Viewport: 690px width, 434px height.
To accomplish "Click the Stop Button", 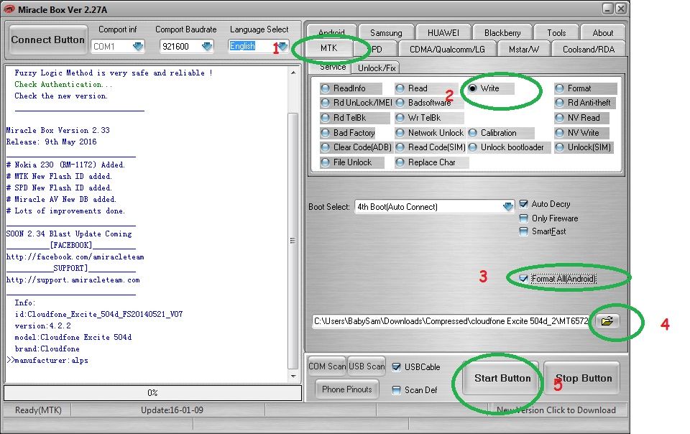I will click(x=583, y=378).
